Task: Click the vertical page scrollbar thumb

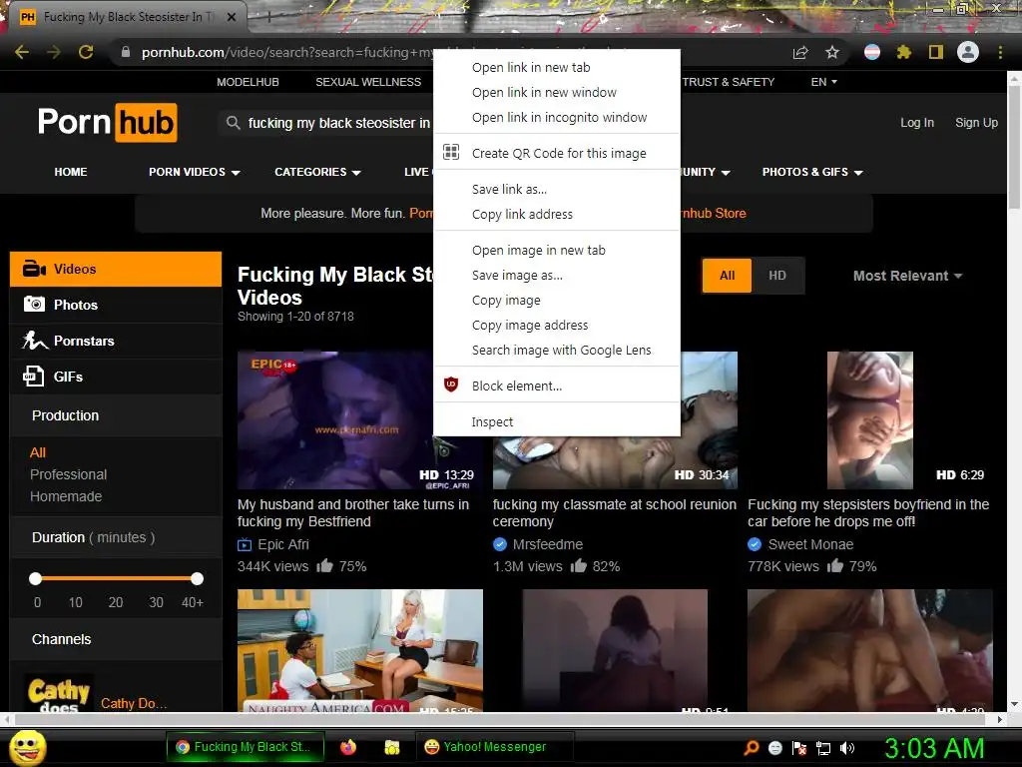Action: click(x=1014, y=146)
